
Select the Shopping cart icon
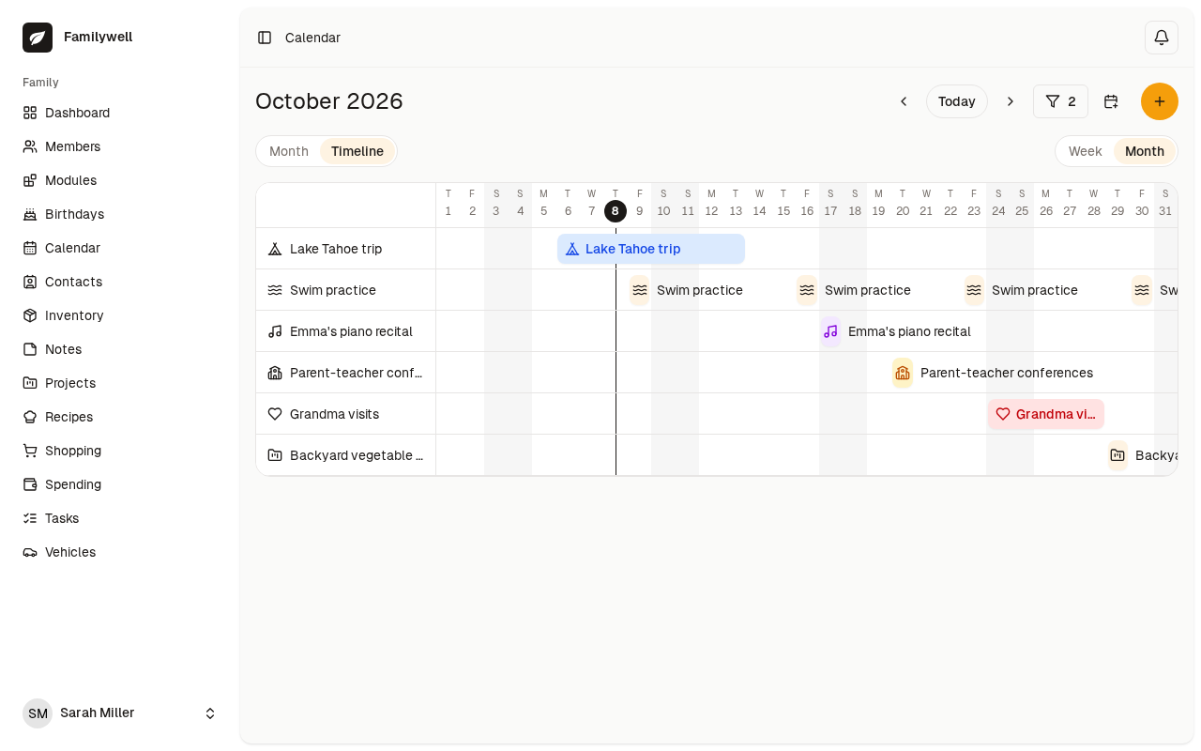tap(30, 451)
